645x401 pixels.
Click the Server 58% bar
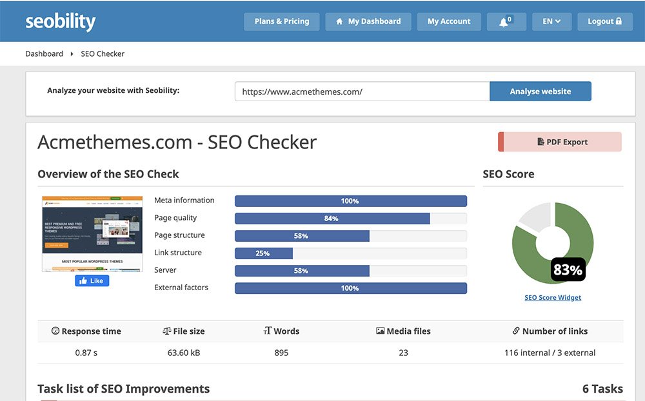[350, 271]
